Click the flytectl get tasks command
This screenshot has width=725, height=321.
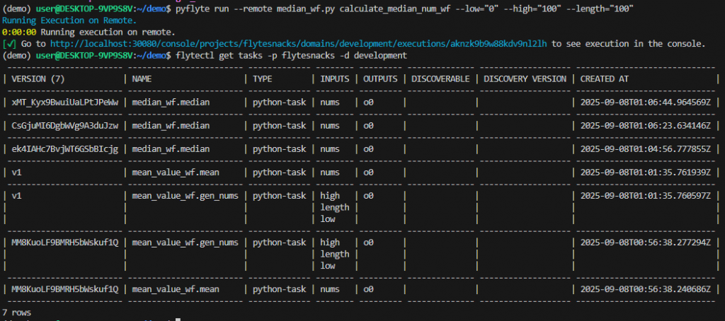coord(291,55)
